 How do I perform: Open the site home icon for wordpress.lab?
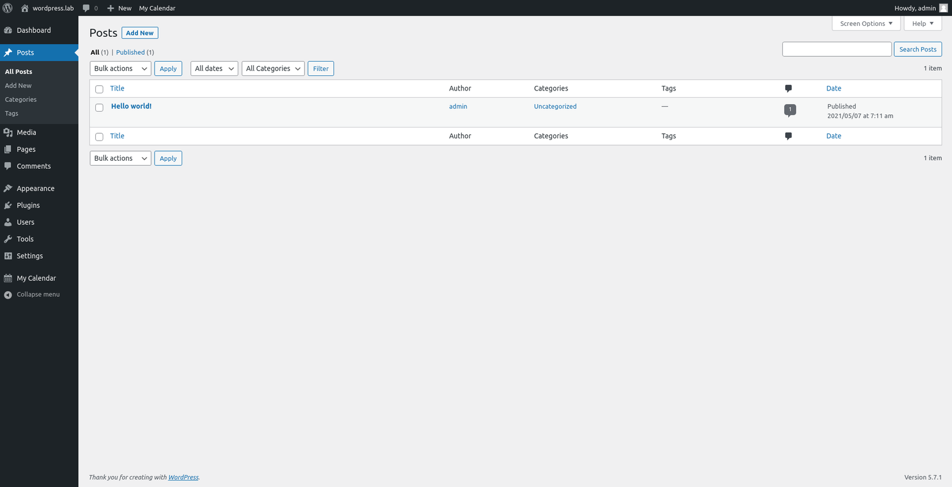25,8
